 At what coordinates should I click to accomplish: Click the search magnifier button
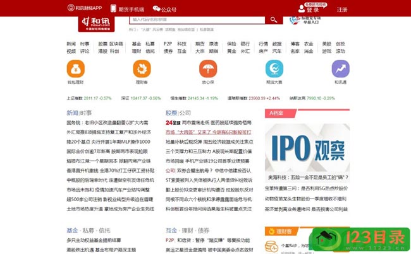coord(274,20)
